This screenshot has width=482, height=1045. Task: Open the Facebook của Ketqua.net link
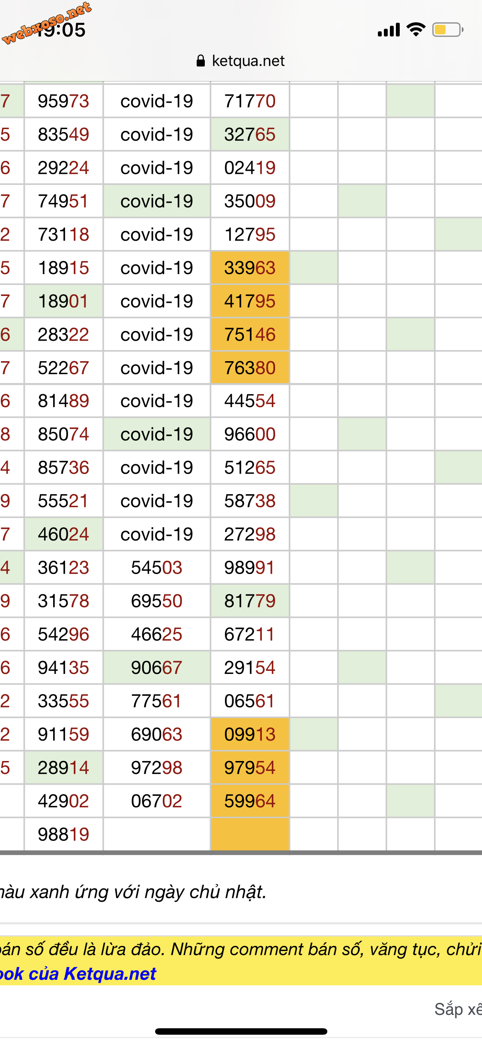78,974
